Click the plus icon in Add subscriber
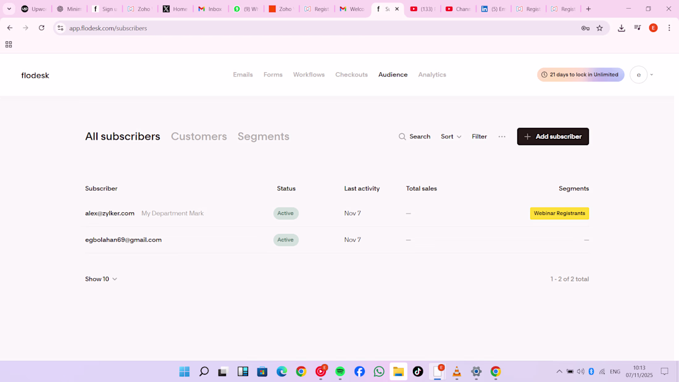This screenshot has height=382, width=679. click(x=527, y=136)
